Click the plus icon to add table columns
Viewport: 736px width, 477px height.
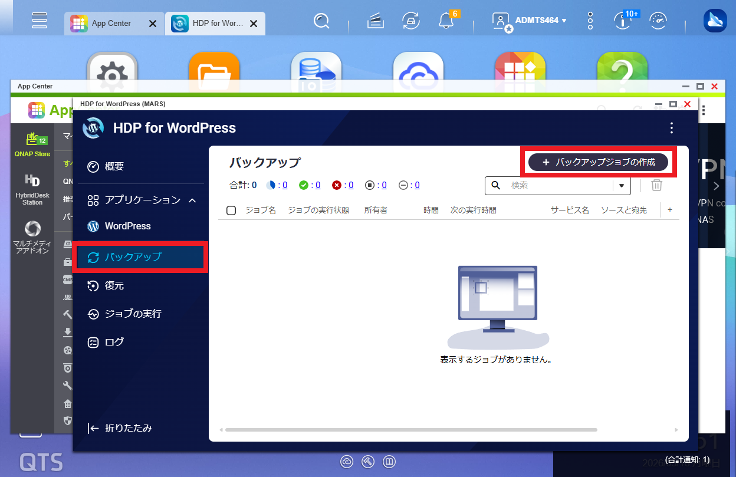(670, 210)
